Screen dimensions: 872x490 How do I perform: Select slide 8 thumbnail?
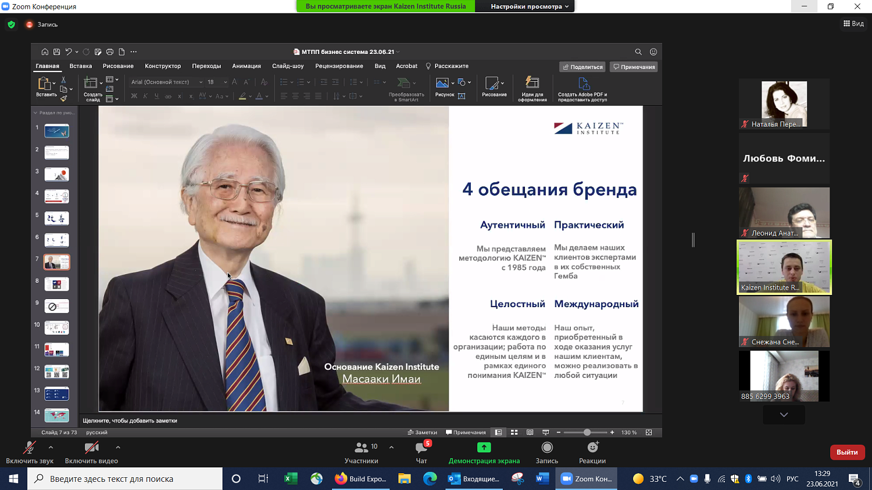tap(57, 284)
